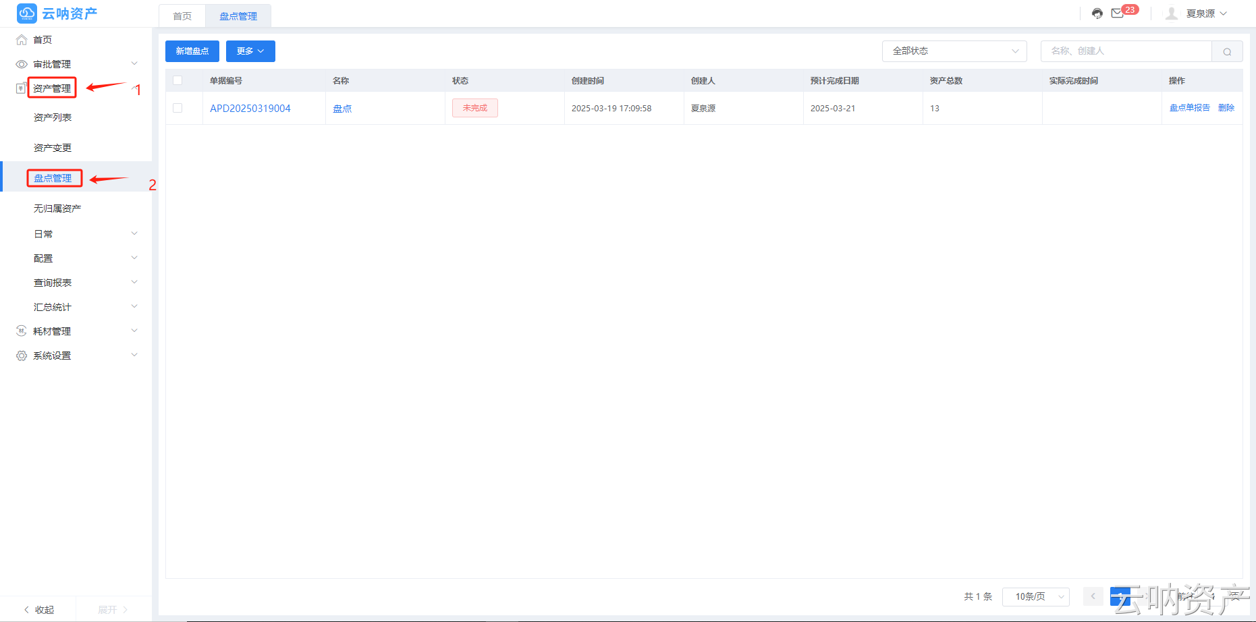This screenshot has width=1256, height=622.
Task: Click the 状态 column header
Action: (460, 81)
